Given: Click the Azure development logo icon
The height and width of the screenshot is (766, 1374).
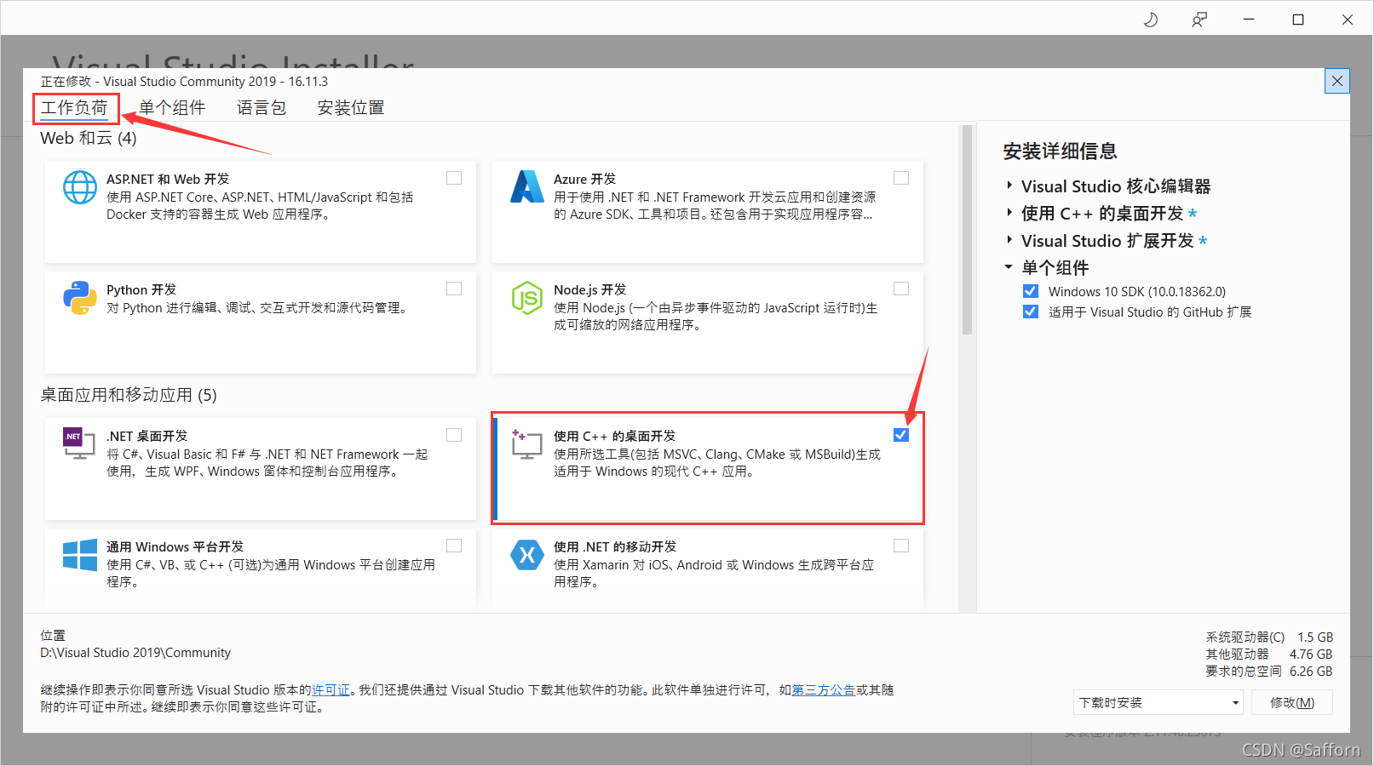Looking at the screenshot, I should pos(527,187).
